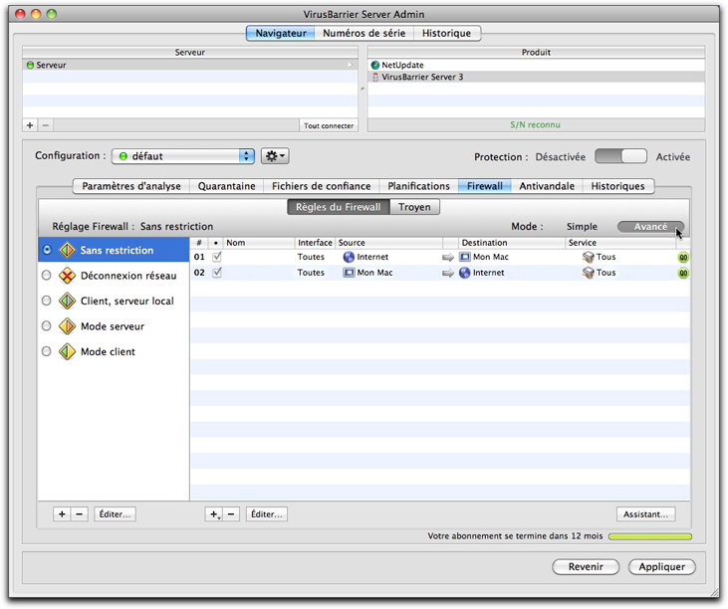The height and width of the screenshot is (609, 728).
Task: Click the Service column header
Action: [x=620, y=243]
